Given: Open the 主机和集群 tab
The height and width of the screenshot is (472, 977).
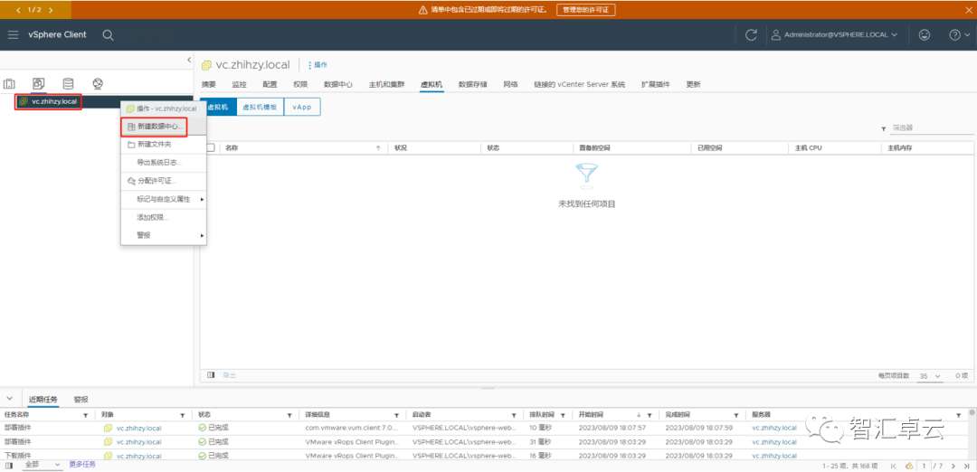Looking at the screenshot, I should (x=386, y=84).
